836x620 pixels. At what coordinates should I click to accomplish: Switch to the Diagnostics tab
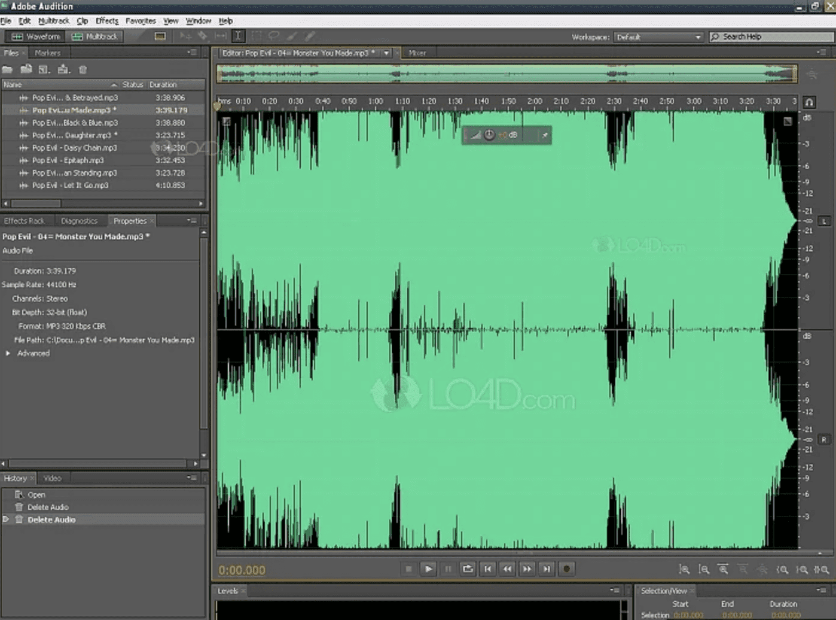[x=79, y=221]
